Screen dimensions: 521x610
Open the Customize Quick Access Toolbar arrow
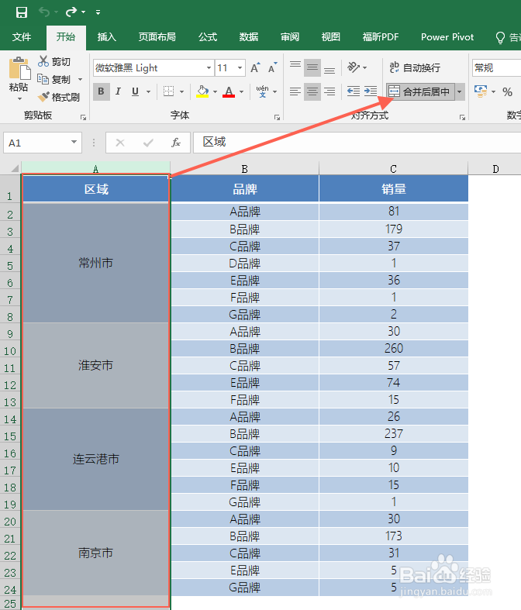[x=98, y=12]
